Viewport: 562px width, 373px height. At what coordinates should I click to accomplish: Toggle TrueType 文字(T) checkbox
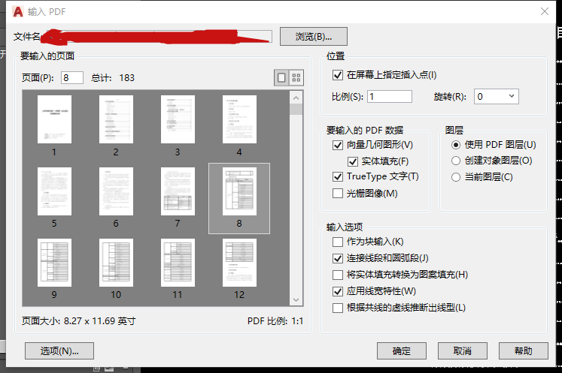point(337,176)
